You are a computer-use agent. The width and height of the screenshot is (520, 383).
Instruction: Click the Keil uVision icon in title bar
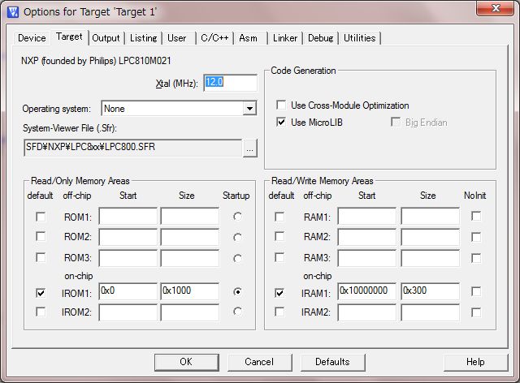[12, 11]
